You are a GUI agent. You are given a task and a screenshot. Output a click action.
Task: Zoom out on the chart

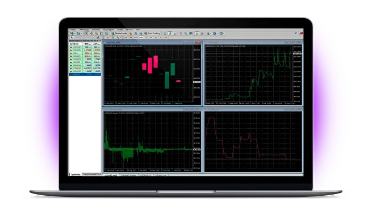tap(186, 33)
